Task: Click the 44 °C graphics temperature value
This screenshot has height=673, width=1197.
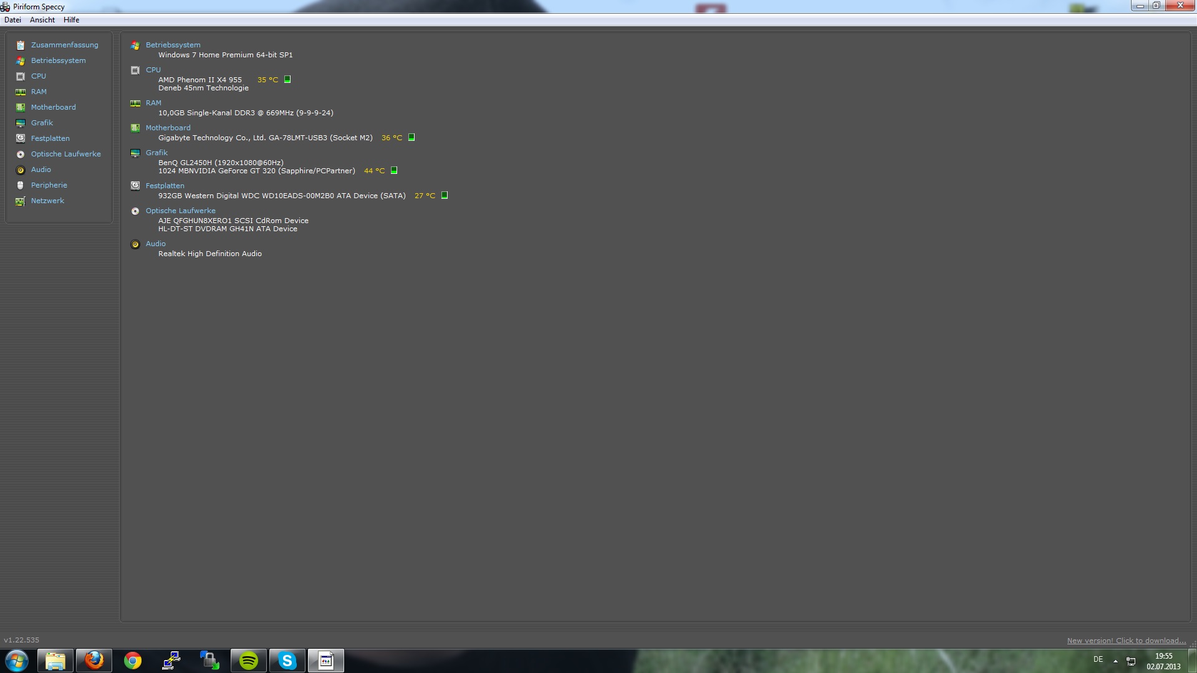Action: 375,171
